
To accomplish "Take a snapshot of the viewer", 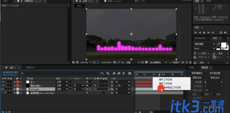I will click(x=115, y=63).
